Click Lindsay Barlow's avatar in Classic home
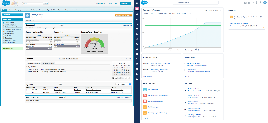The height and width of the screenshot is (123, 268). 27,16
